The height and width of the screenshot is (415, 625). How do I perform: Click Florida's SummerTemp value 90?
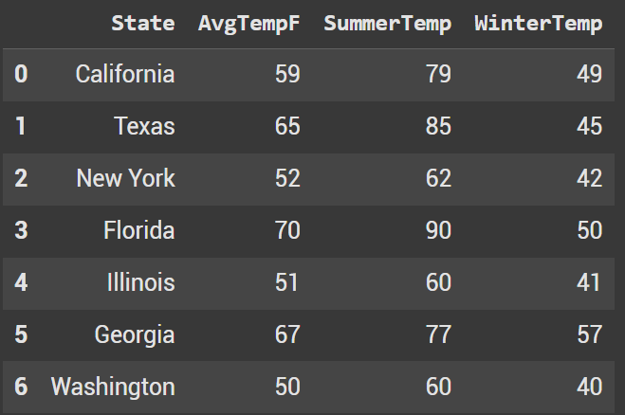click(438, 230)
